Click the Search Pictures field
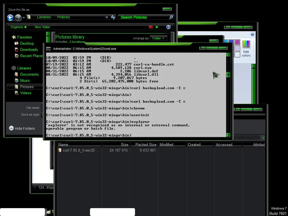 (x=143, y=17)
